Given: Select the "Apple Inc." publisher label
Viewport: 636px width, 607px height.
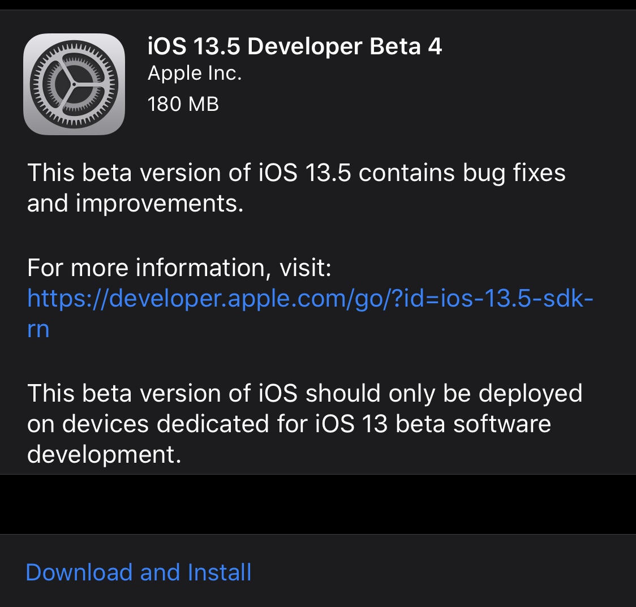Looking at the screenshot, I should [195, 74].
